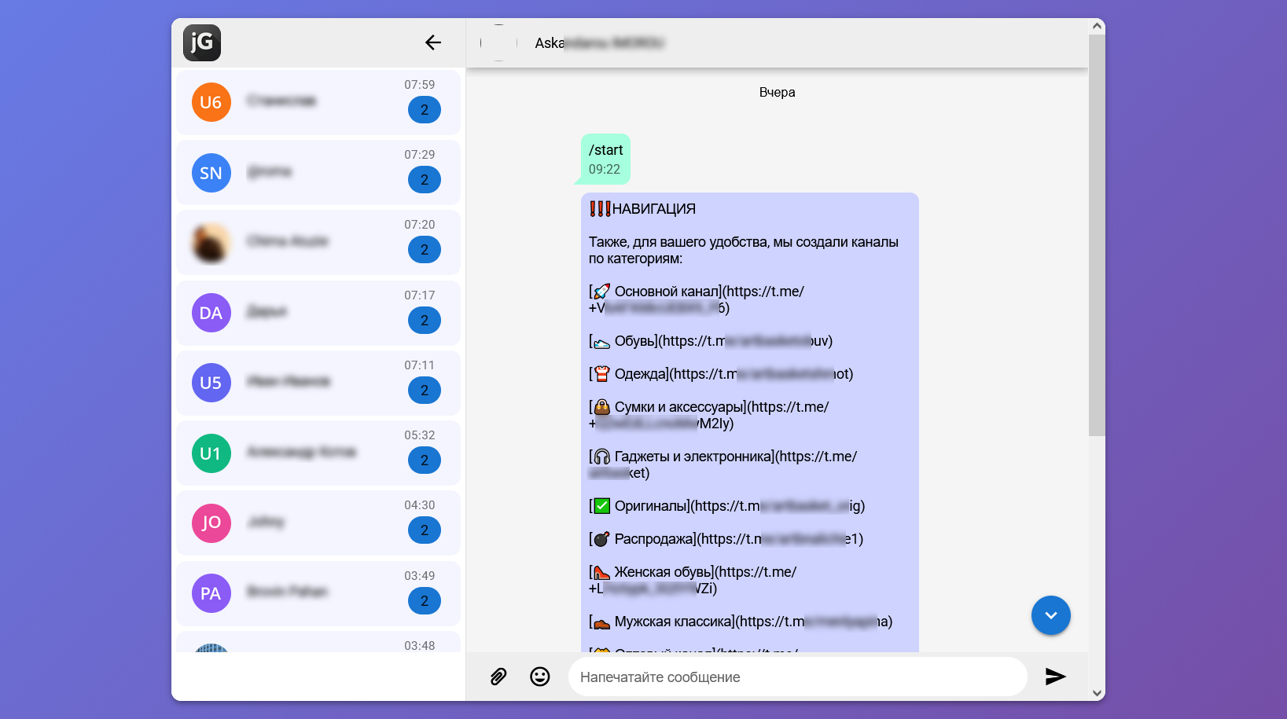The height and width of the screenshot is (719, 1287).
Task: Open the chat with PA avatar
Action: tap(211, 593)
